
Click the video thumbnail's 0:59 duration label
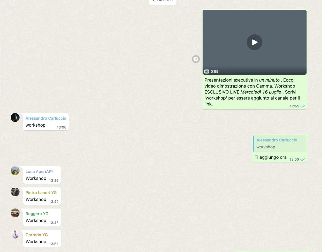click(215, 72)
